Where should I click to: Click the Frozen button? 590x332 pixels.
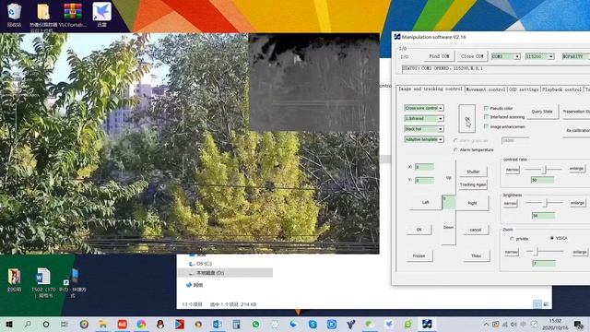point(419,256)
